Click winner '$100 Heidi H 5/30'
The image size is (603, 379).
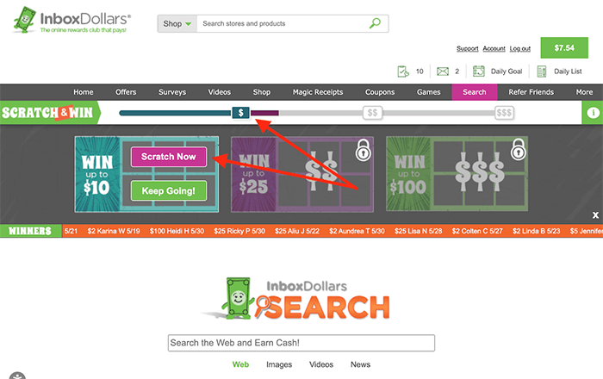pyautogui.click(x=177, y=231)
